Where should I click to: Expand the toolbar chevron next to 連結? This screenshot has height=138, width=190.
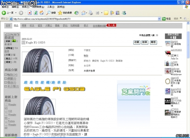pyautogui.click(x=181, y=18)
